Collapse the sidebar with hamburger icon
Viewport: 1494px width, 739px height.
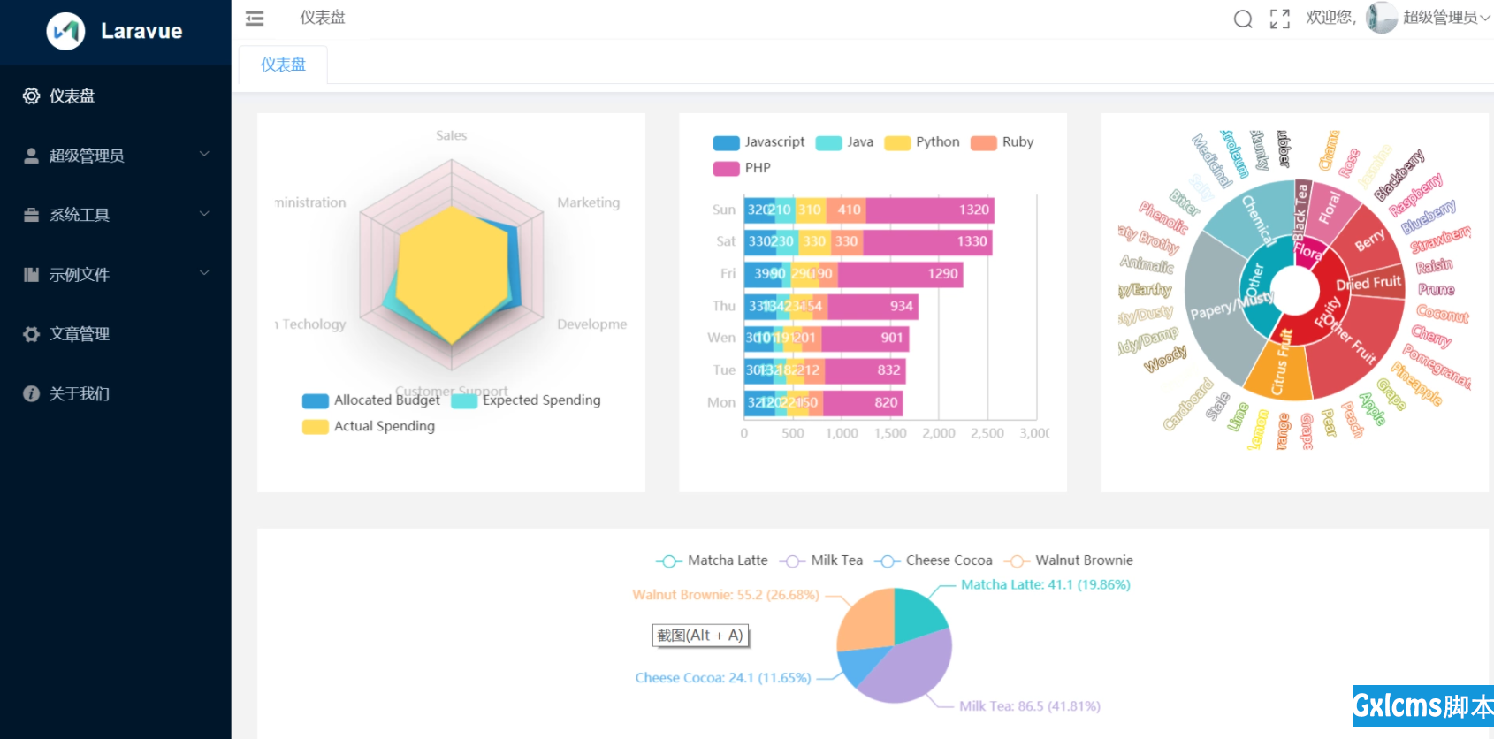click(x=255, y=18)
